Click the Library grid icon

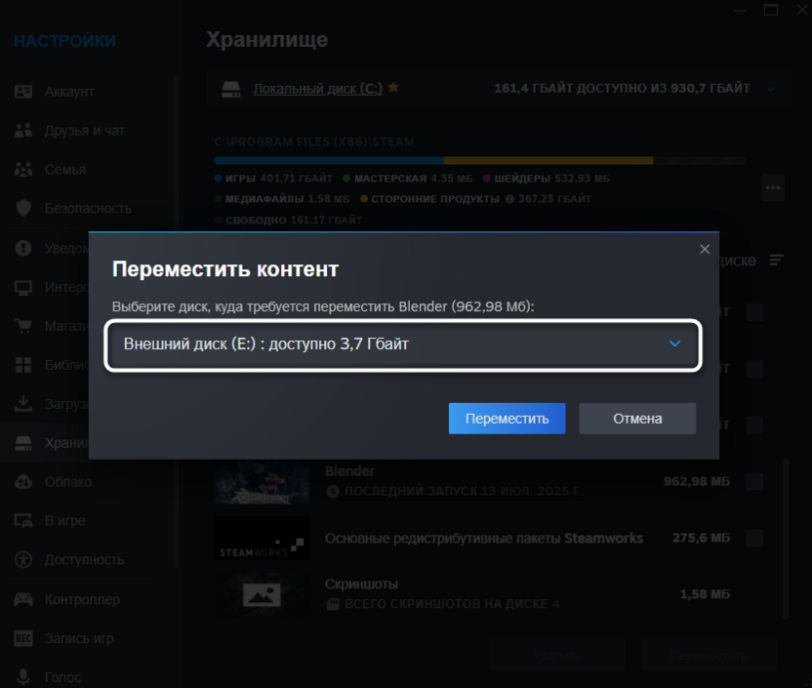23,365
